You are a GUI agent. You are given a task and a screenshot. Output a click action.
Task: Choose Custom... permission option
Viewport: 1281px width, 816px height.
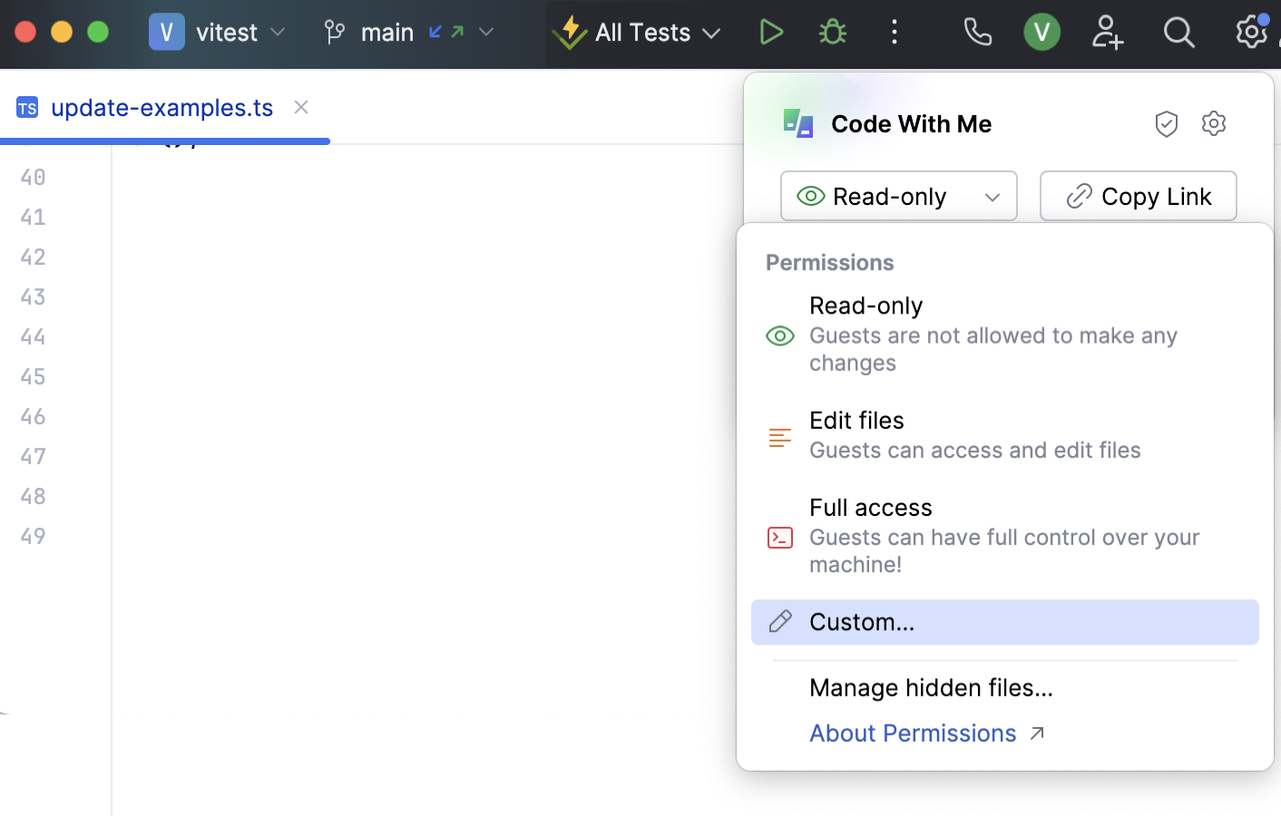(x=861, y=622)
